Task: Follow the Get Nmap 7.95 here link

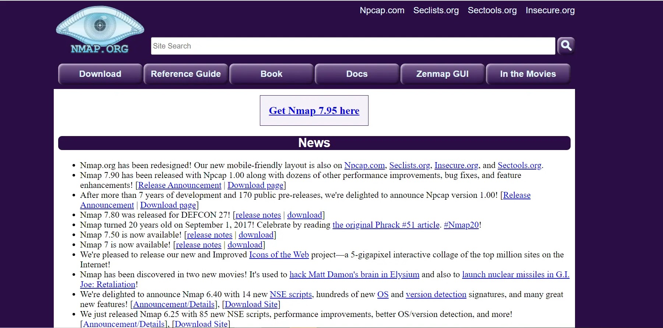Action: coord(314,111)
